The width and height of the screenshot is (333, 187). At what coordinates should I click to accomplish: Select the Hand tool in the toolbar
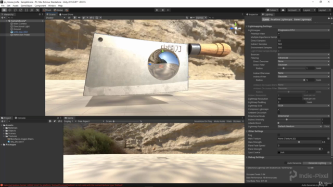click(x=4, y=10)
